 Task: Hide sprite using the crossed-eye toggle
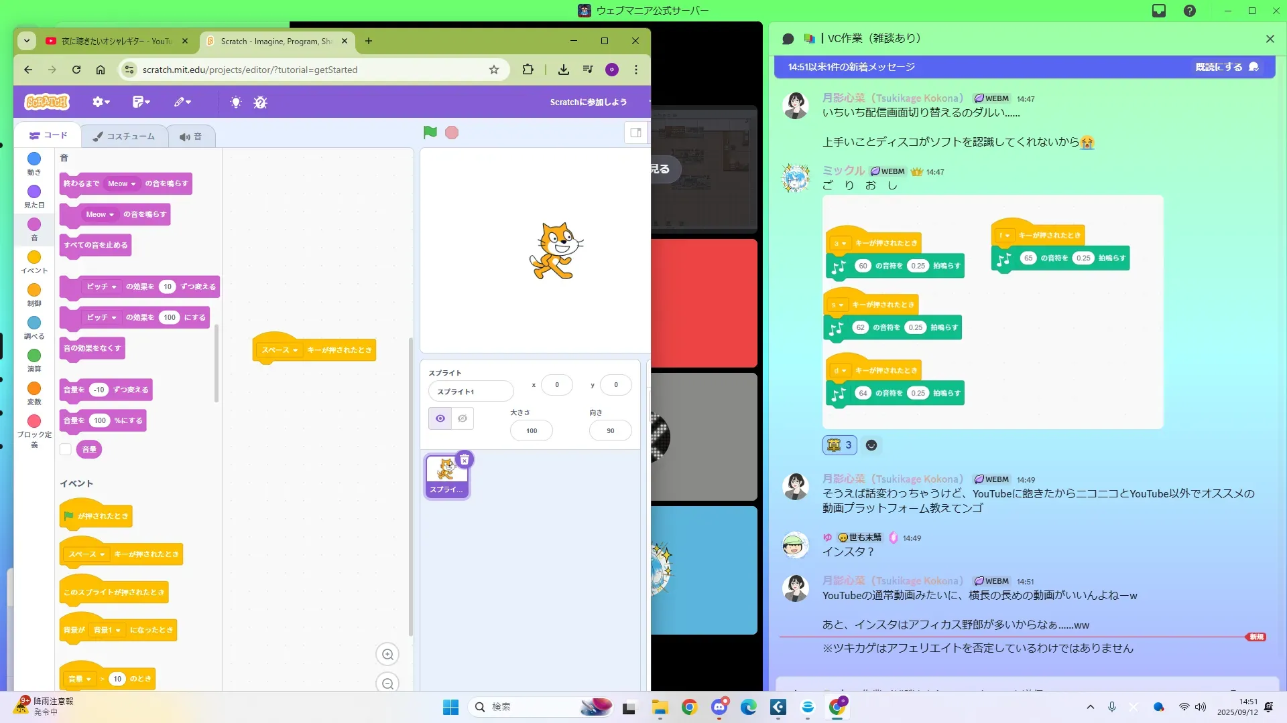click(463, 418)
